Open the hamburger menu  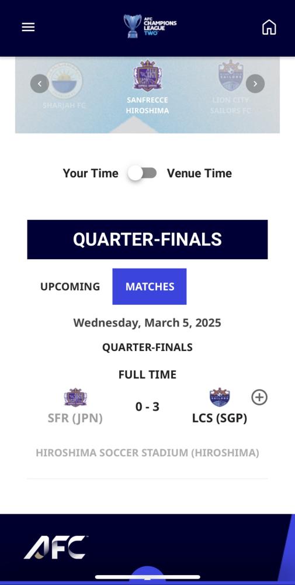pyautogui.click(x=28, y=27)
